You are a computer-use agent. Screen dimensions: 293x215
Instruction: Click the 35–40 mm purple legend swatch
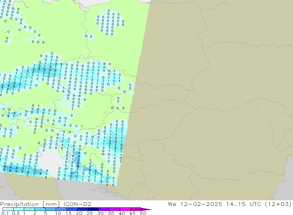tap(114, 209)
